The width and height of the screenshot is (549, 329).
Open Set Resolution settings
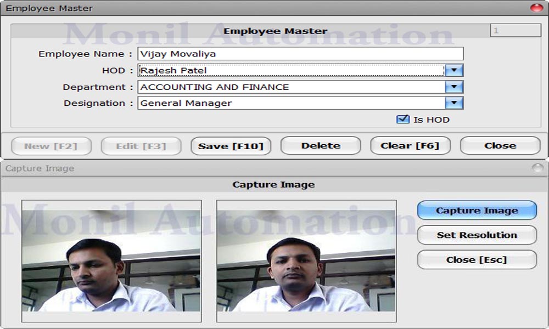[477, 235]
